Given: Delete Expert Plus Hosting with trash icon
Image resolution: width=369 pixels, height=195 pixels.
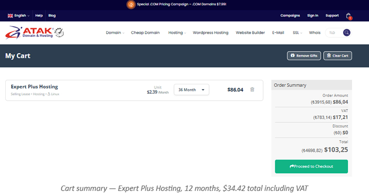Looking at the screenshot, I should [252, 90].
